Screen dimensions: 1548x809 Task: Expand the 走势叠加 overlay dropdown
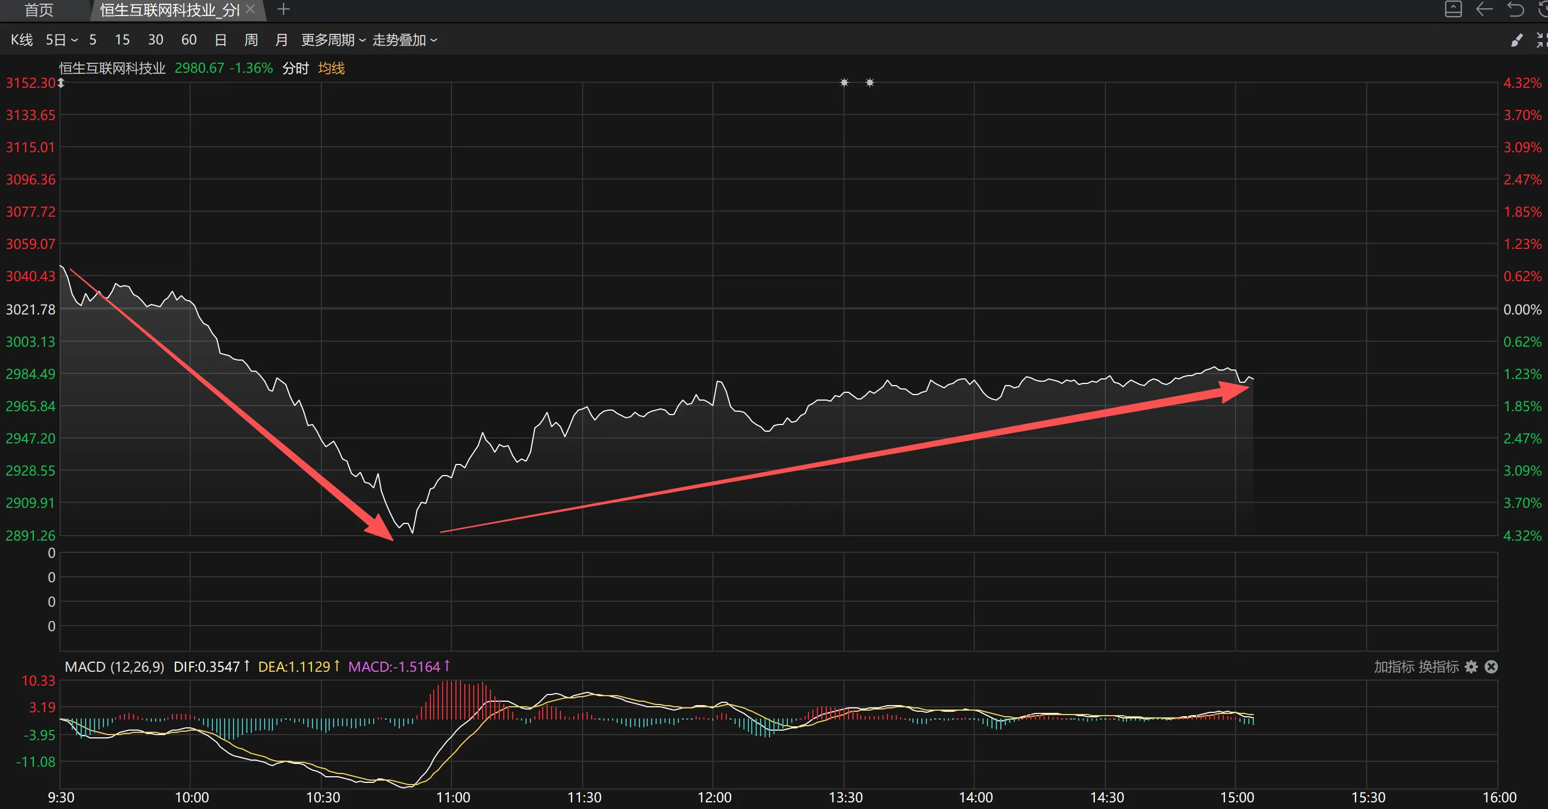click(x=404, y=39)
